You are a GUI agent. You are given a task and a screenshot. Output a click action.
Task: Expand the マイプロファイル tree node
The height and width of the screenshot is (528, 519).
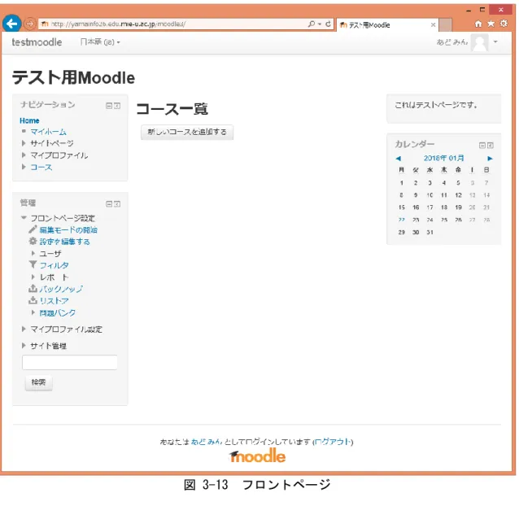[x=24, y=155]
